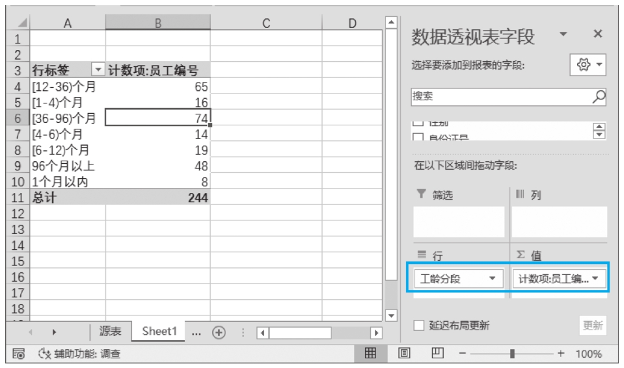This screenshot has width=624, height=368.
Task: Click the zoom out minus button
Action: (x=462, y=353)
